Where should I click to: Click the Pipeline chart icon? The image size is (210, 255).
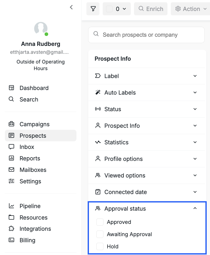[x=11, y=206]
